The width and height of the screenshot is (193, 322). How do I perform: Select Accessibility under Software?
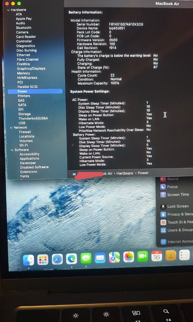pyautogui.click(x=29, y=154)
